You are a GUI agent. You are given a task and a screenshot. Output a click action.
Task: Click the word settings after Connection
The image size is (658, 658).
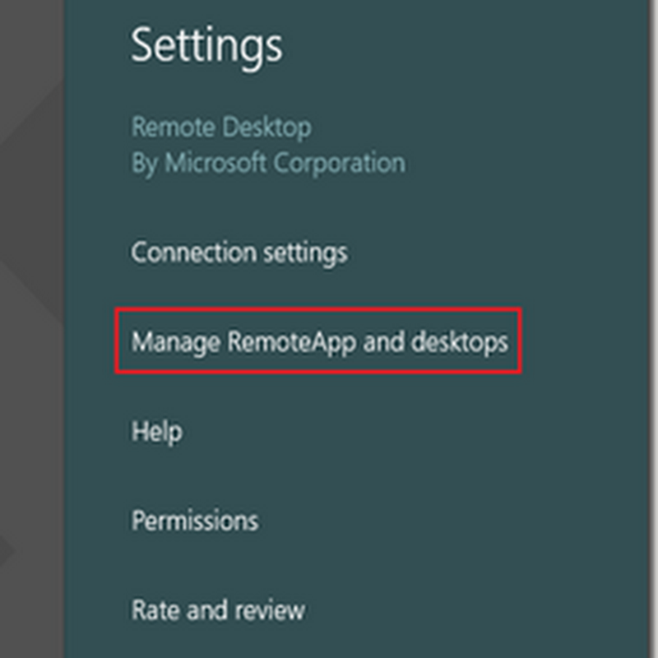[305, 252]
